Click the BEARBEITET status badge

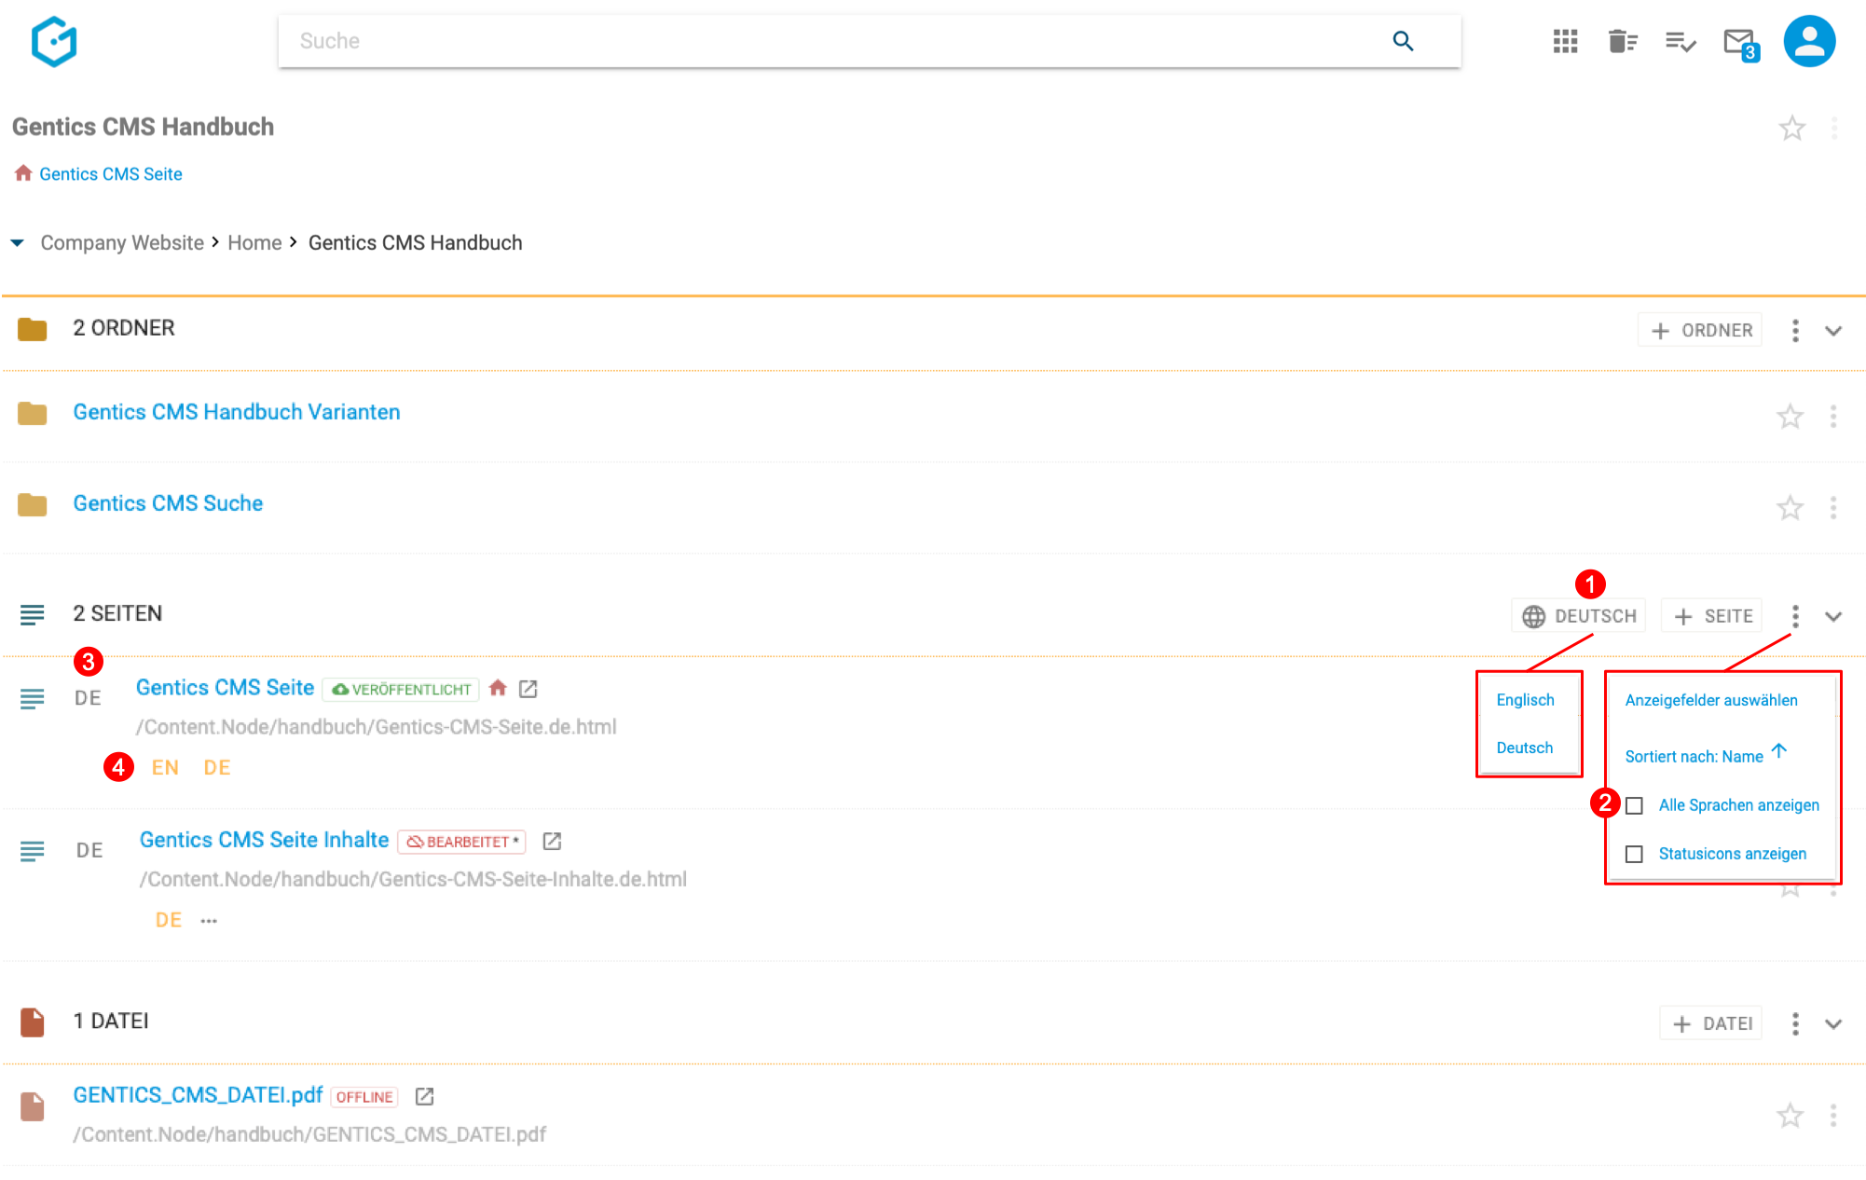point(461,842)
